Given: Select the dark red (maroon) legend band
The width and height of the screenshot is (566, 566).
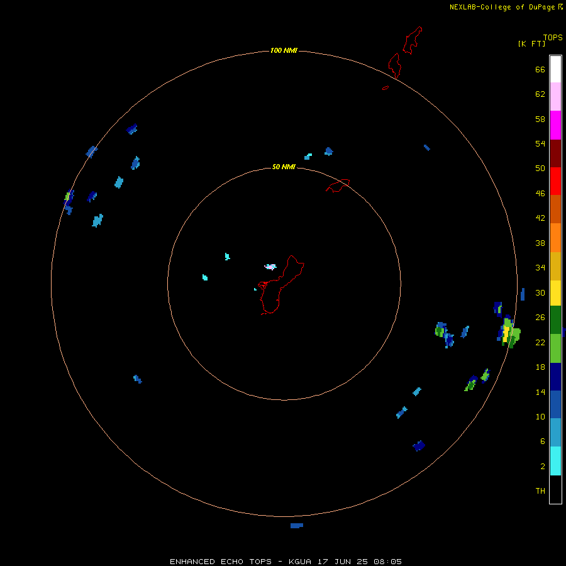Looking at the screenshot, I should coord(555,153).
